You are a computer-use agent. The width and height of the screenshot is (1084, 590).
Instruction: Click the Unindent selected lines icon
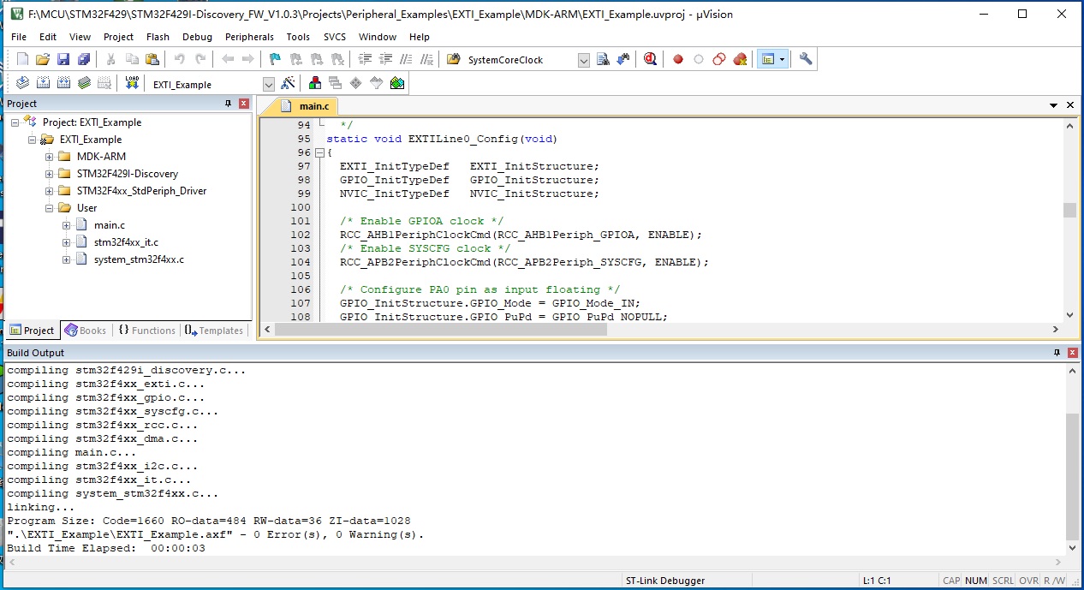click(386, 59)
